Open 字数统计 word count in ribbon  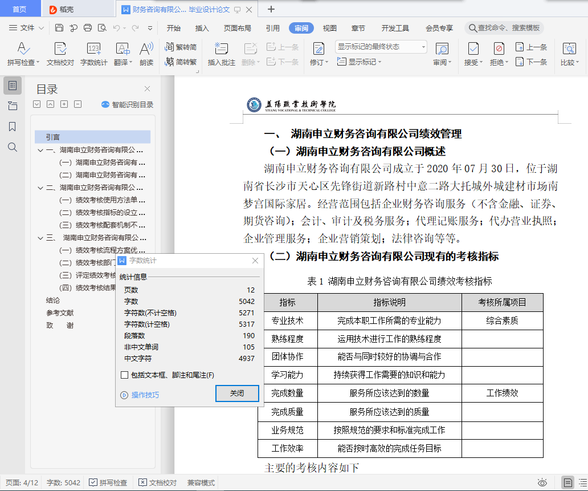coord(94,54)
